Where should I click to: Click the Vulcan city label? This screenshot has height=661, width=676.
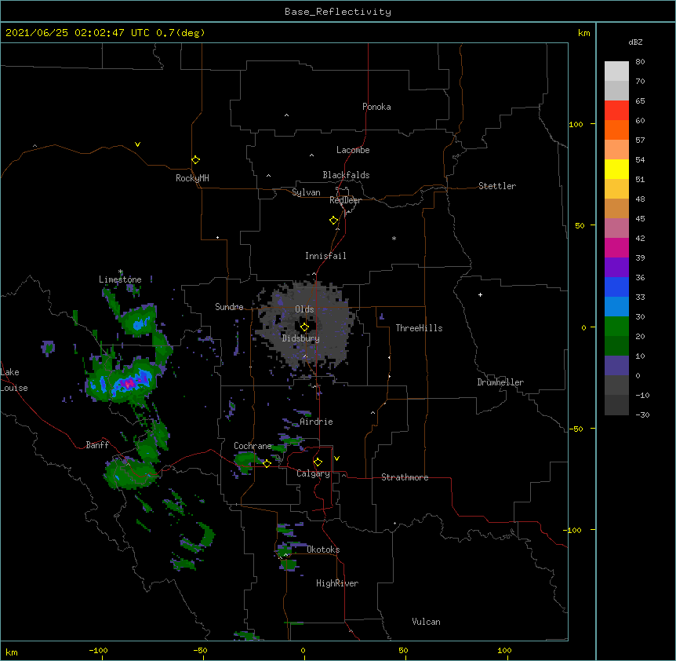(x=426, y=622)
